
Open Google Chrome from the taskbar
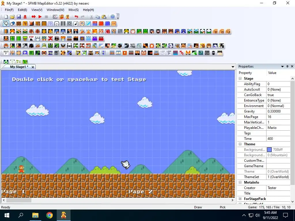[x=50, y=215]
